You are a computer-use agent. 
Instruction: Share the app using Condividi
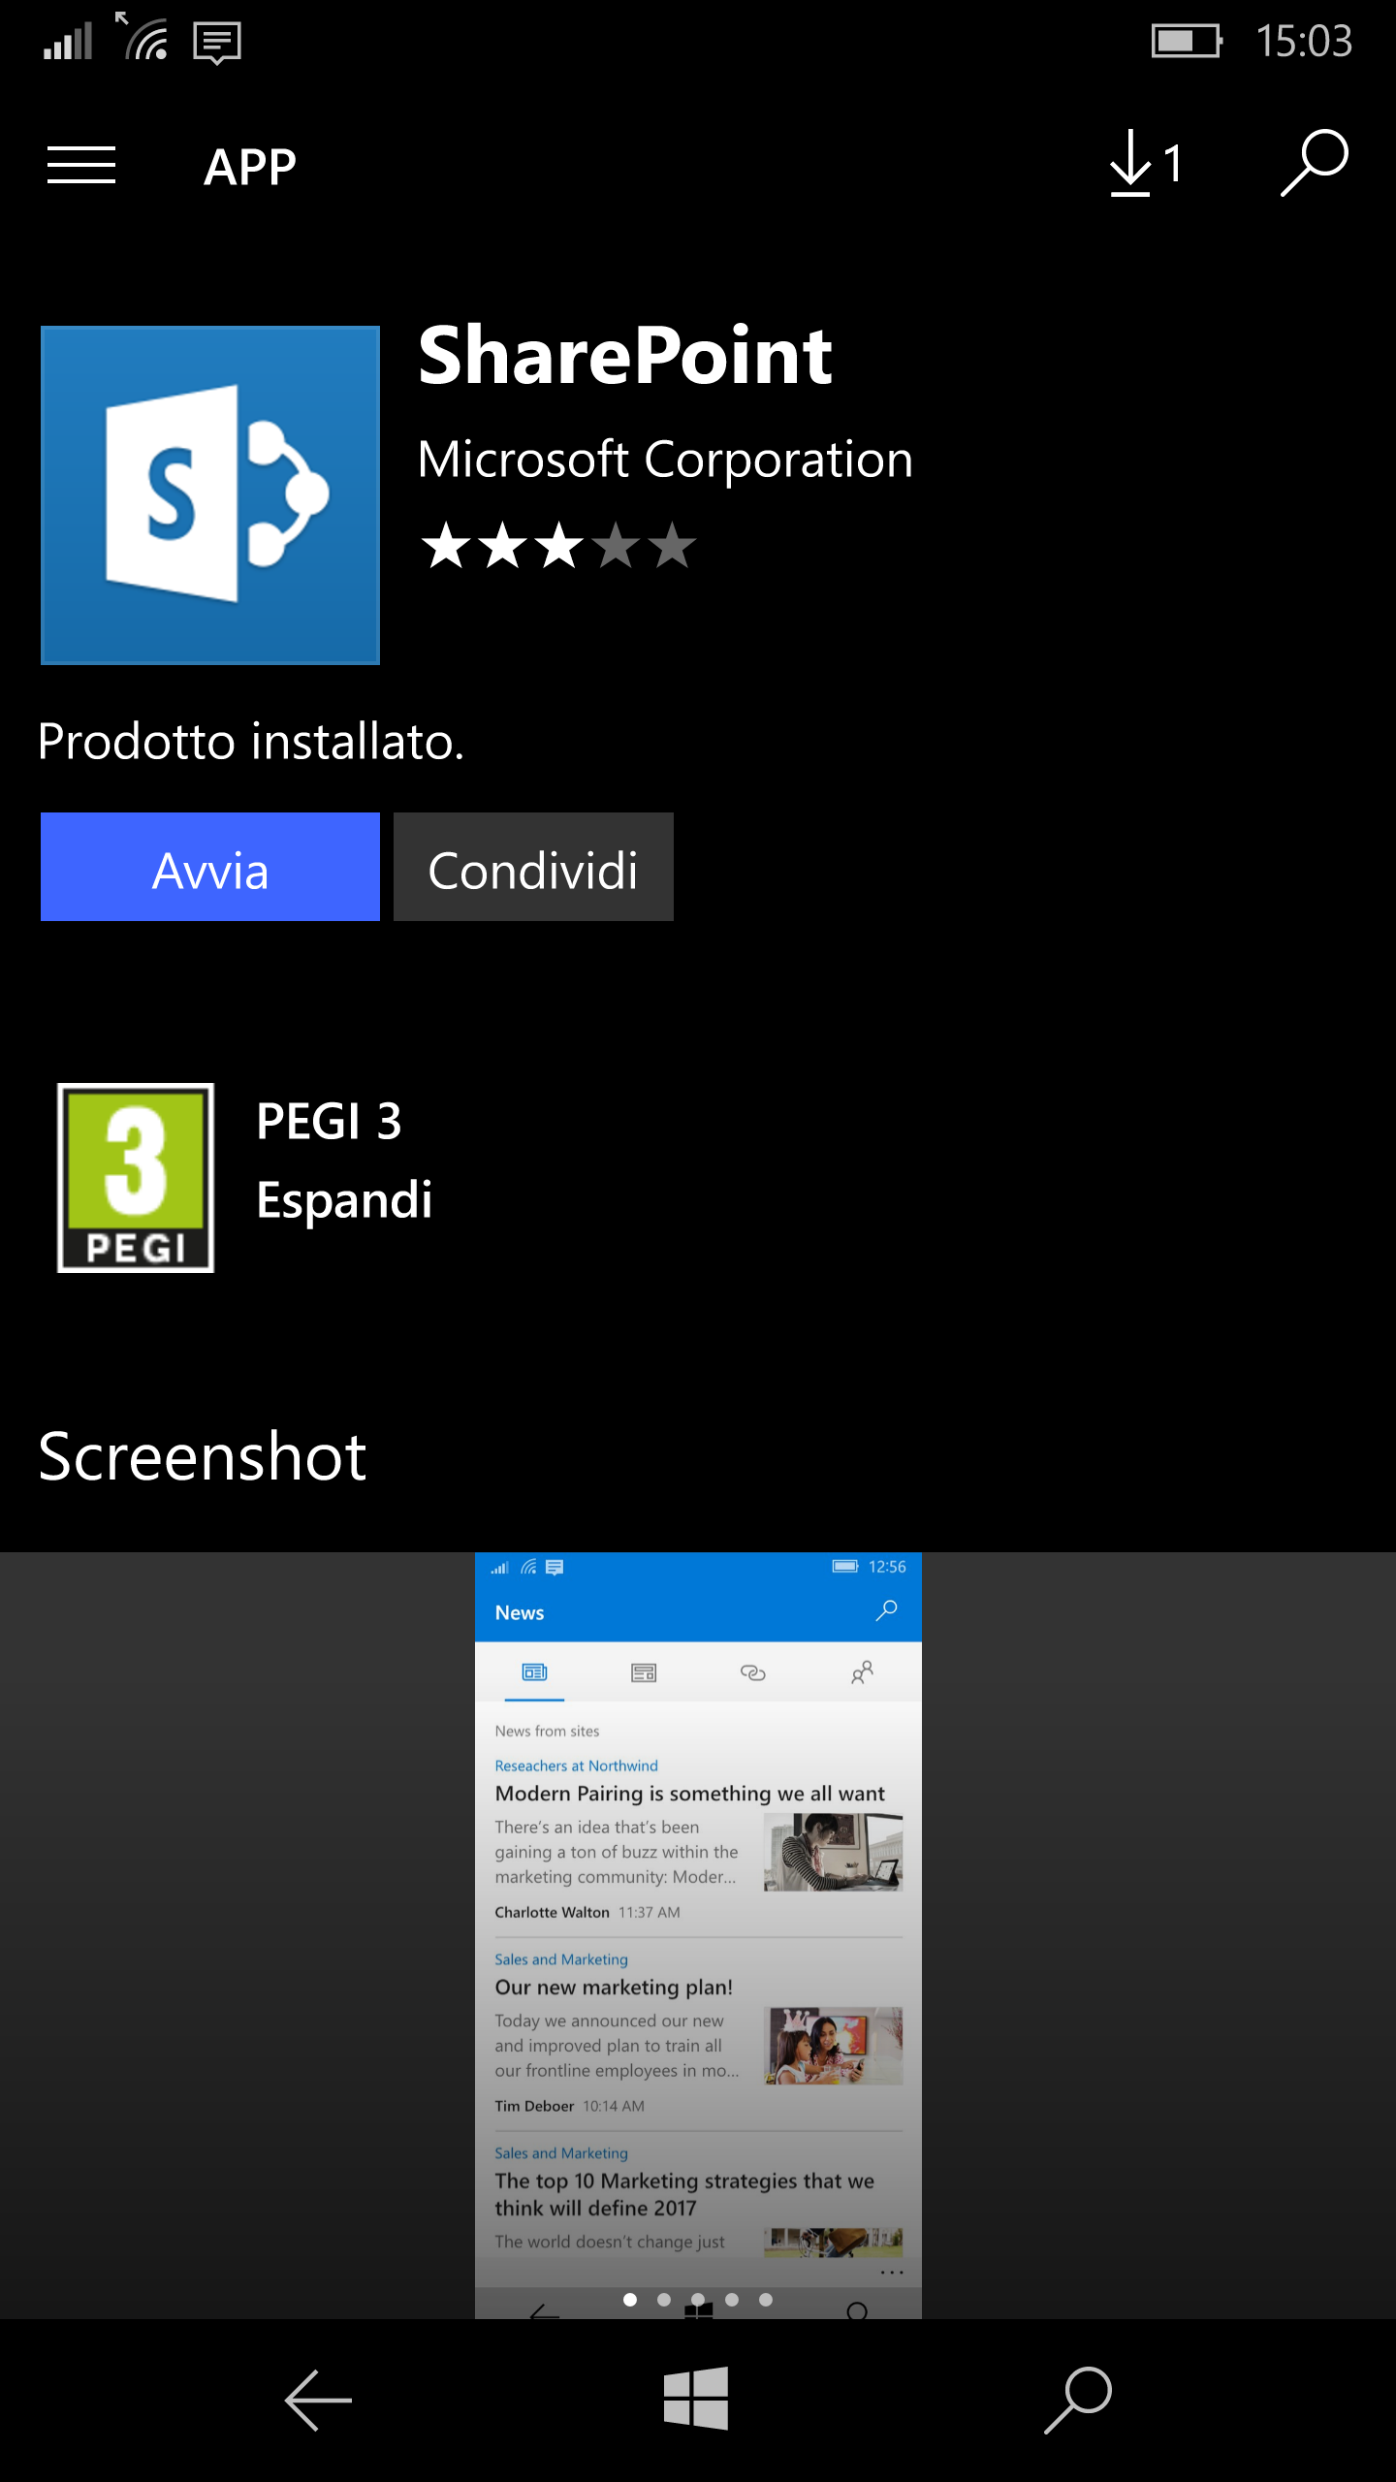pyautogui.click(x=533, y=867)
